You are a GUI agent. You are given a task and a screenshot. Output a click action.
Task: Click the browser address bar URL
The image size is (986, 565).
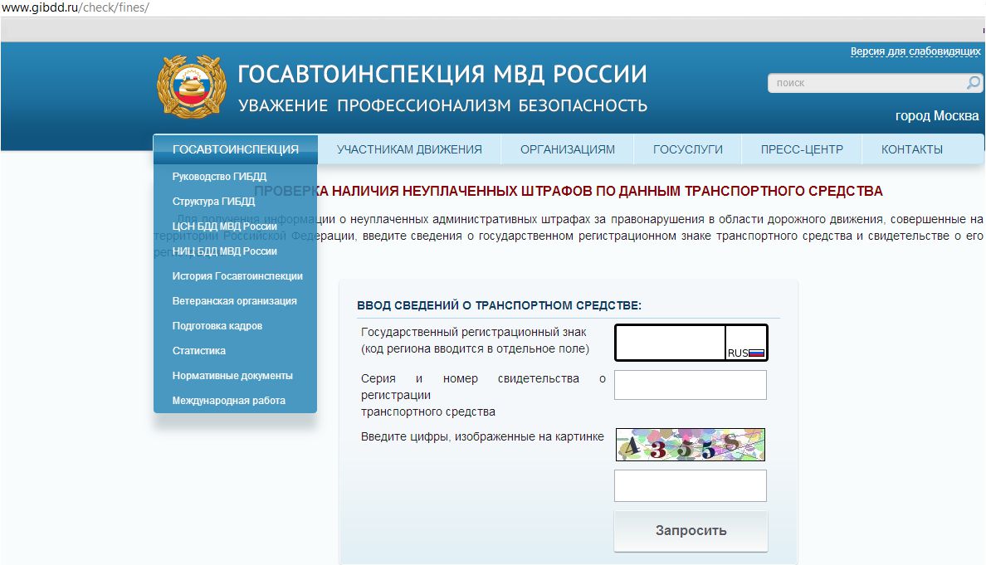[76, 7]
